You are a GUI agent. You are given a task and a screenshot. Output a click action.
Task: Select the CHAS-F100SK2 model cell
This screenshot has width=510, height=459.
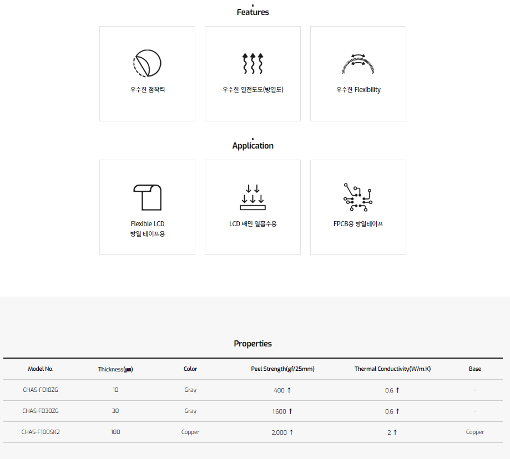pos(41,432)
